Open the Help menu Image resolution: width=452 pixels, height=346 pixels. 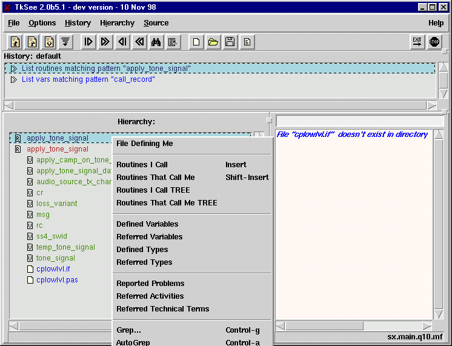(436, 23)
